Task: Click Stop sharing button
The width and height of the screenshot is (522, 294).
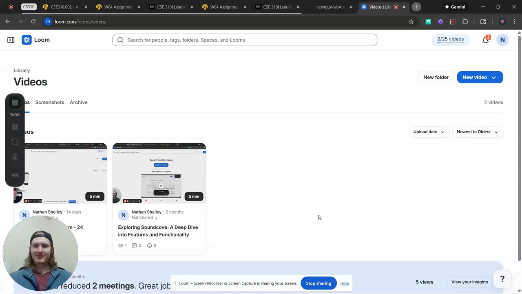Action: pos(319,283)
